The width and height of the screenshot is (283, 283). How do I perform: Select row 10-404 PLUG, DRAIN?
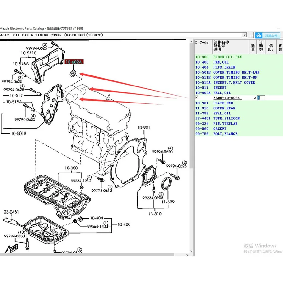pyautogui.click(x=239, y=67)
